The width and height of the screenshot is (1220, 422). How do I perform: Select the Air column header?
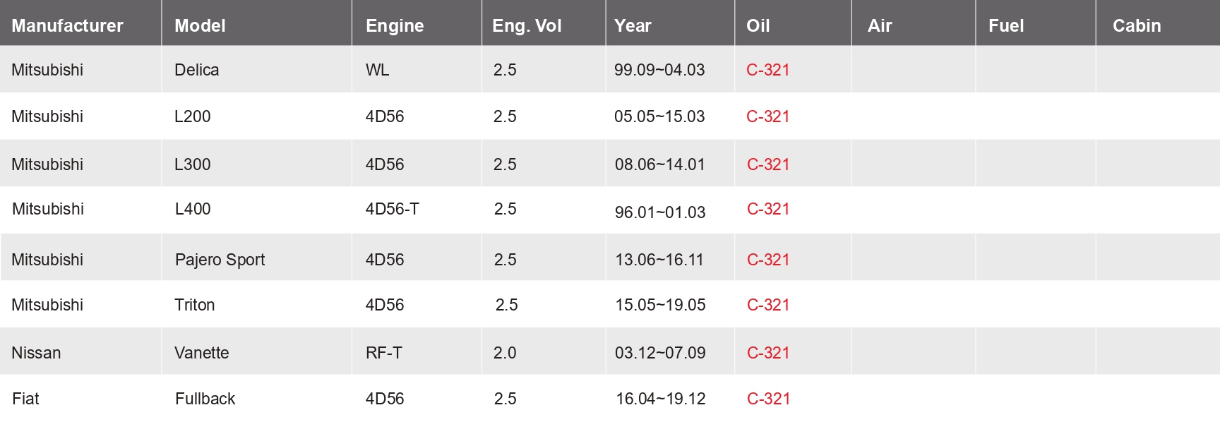click(880, 26)
